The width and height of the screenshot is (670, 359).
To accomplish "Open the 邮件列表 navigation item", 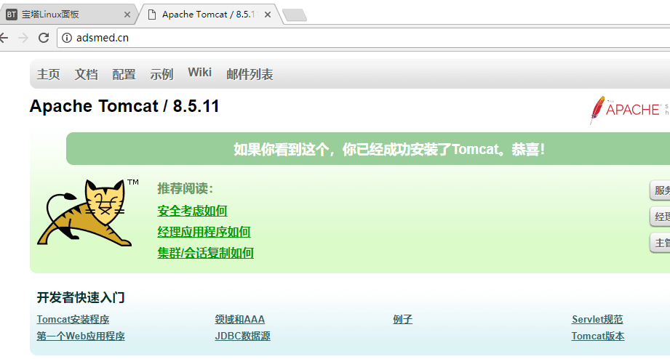I will [x=250, y=74].
